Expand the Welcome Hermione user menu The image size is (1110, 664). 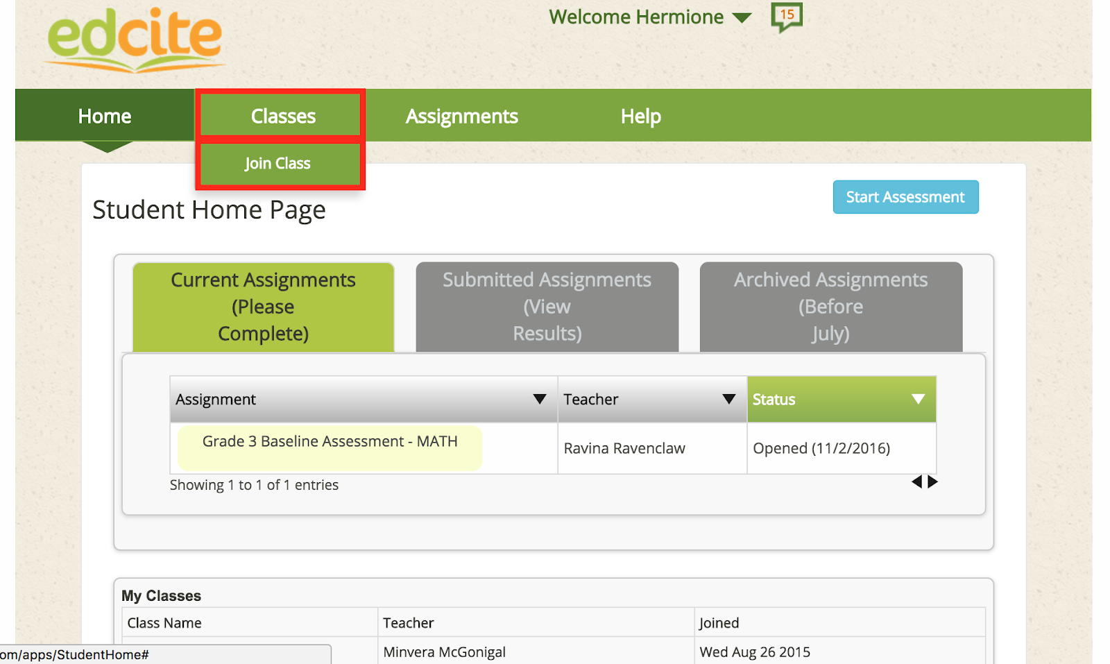tap(650, 17)
